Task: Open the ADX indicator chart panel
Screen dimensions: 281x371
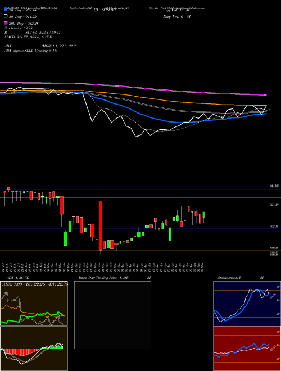Action: click(34, 304)
